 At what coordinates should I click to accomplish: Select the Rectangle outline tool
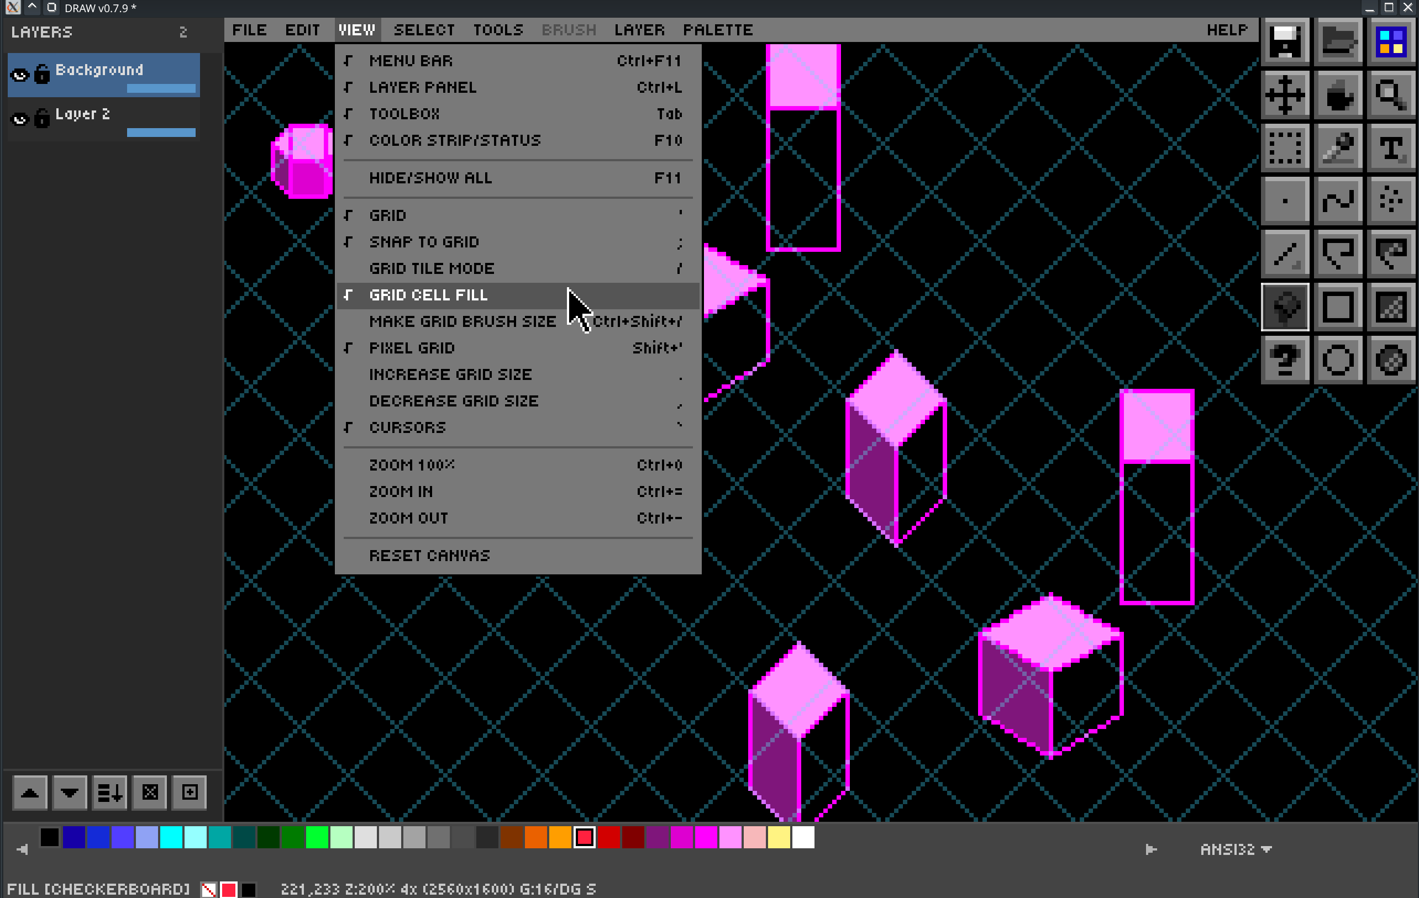pos(1338,307)
